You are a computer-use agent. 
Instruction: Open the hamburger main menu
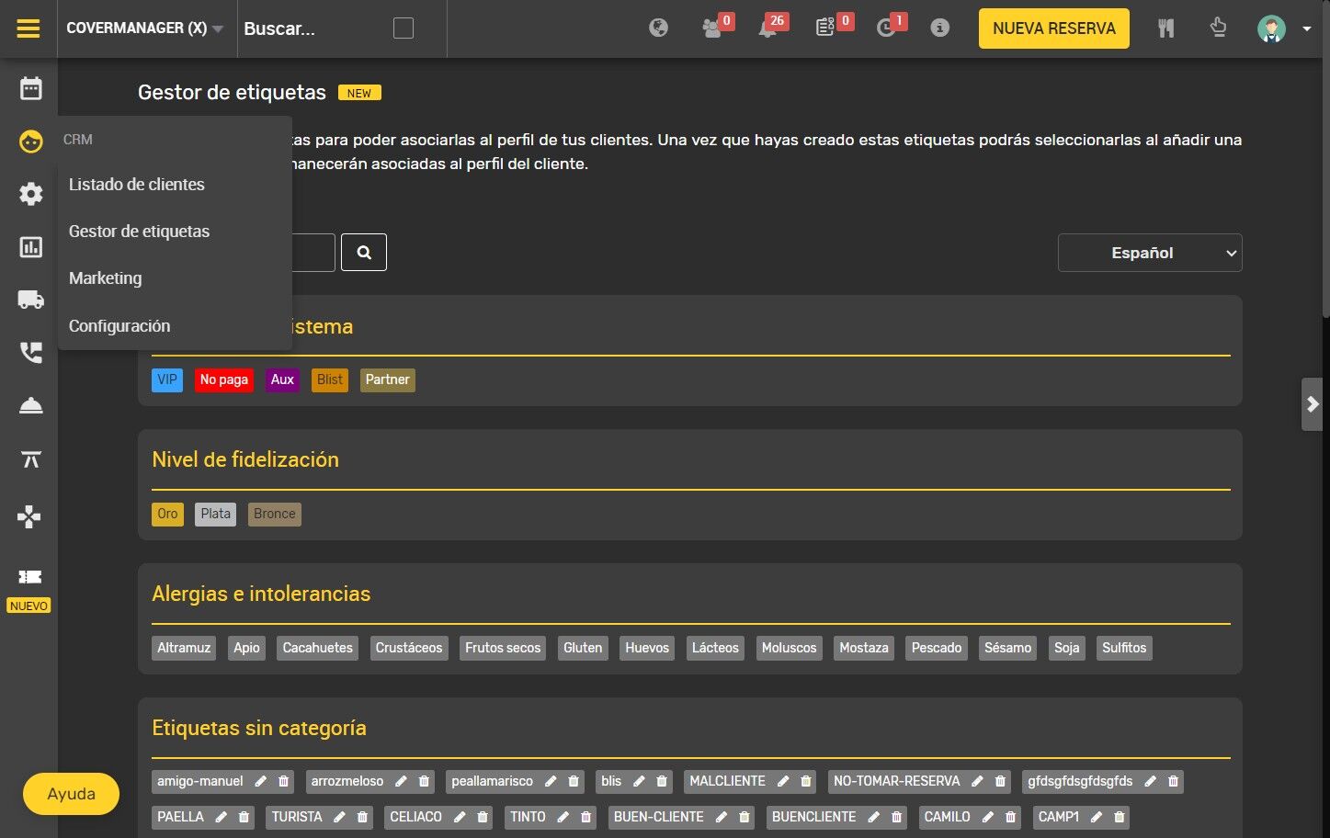click(x=28, y=28)
